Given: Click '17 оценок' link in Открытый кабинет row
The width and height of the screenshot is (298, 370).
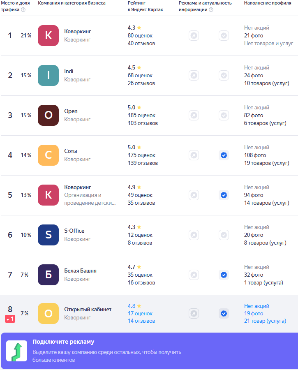Looking at the screenshot, I should pos(140,314).
